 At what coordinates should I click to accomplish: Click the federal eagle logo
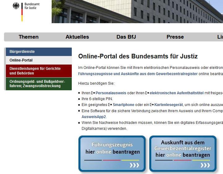16,6
